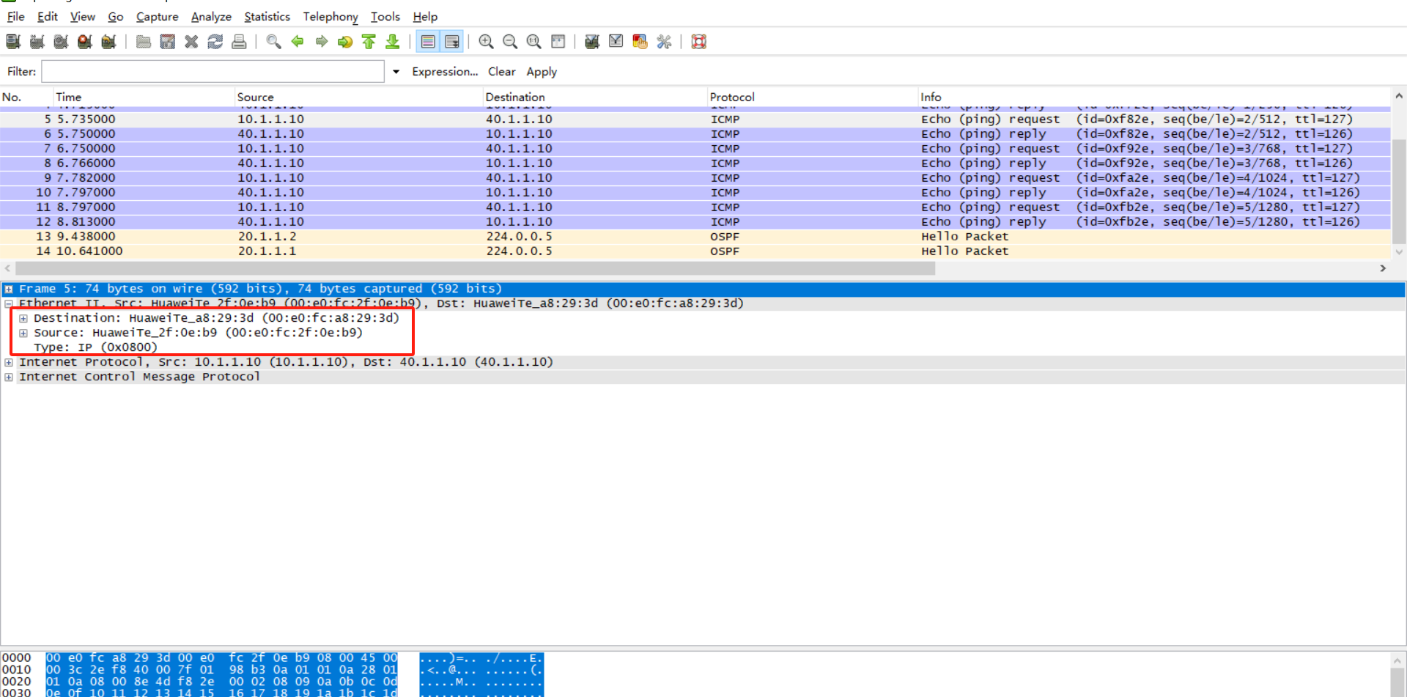The width and height of the screenshot is (1407, 697).
Task: Sort by the Destination column header
Action: pos(594,97)
